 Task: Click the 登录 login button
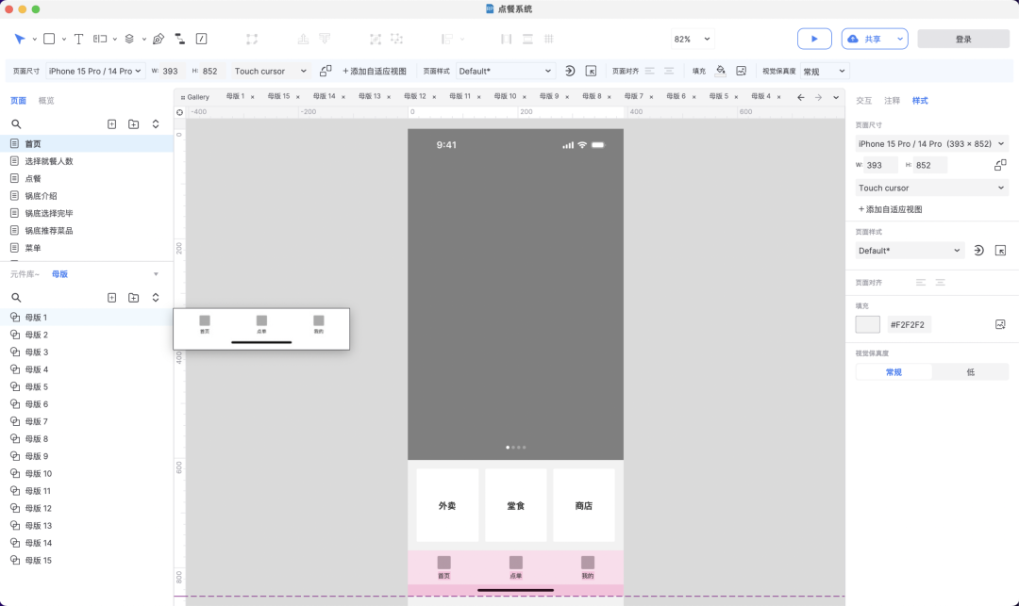963,39
